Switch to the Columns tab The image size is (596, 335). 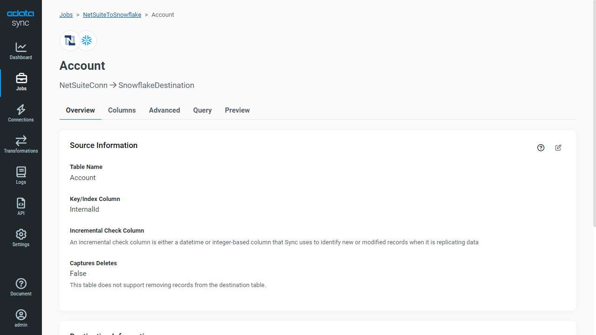click(x=122, y=110)
